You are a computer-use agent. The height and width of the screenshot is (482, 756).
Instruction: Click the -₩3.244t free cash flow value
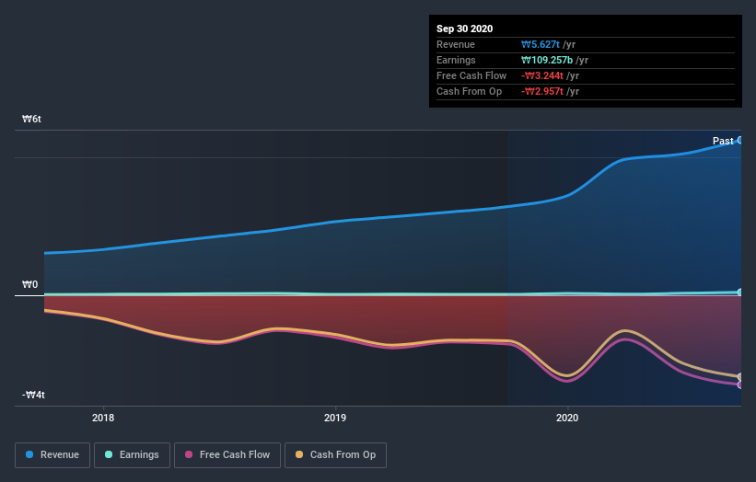tap(542, 75)
